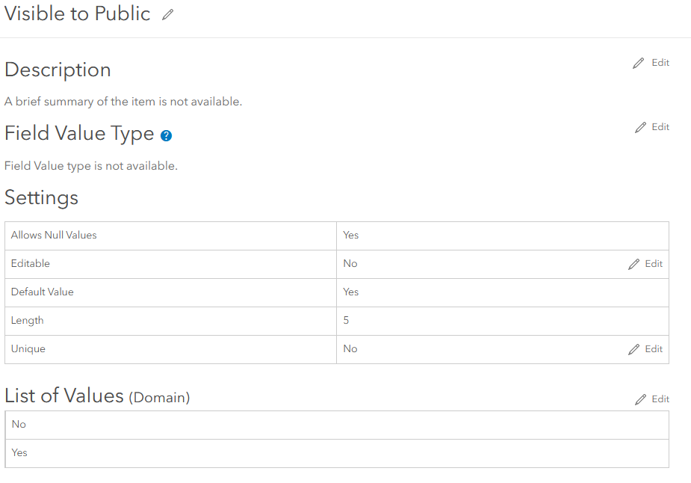Image resolution: width=691 pixels, height=483 pixels.
Task: Edit the Description section text link
Action: click(660, 63)
